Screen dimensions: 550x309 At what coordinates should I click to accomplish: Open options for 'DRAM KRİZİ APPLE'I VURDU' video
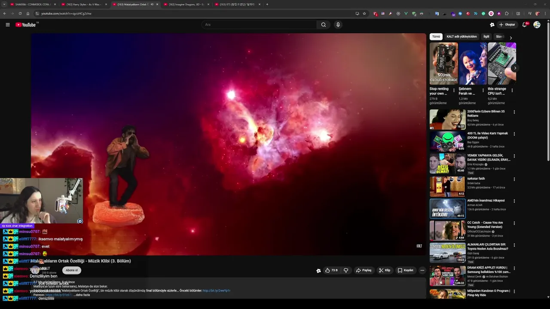tap(514, 268)
